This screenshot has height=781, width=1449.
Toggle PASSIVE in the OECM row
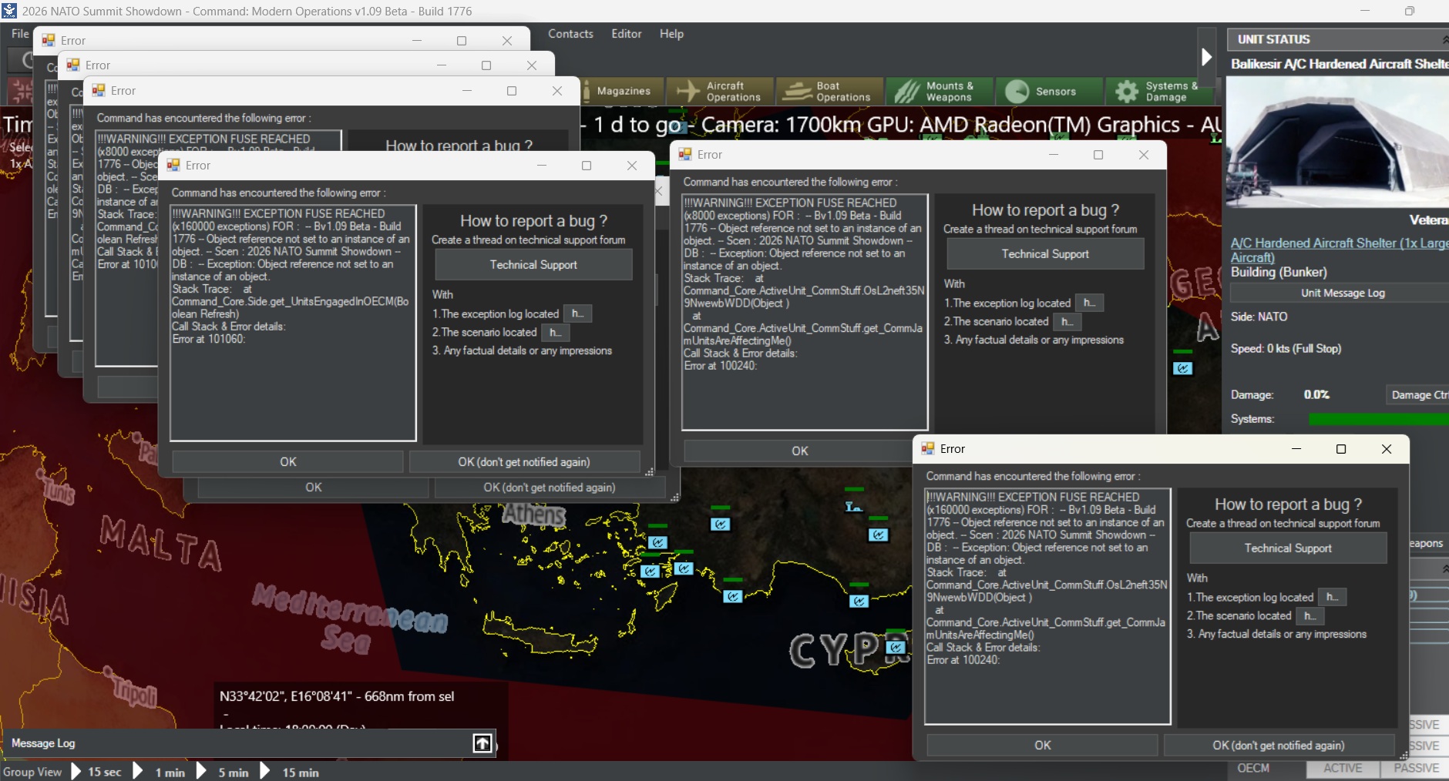(1415, 769)
